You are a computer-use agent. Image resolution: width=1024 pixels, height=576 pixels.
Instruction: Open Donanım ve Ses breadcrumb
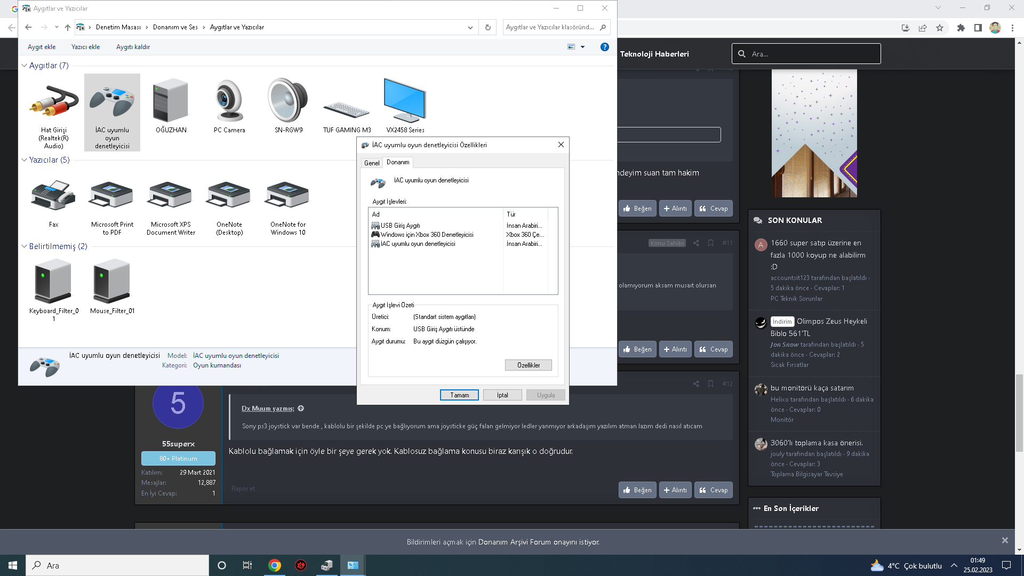click(175, 27)
